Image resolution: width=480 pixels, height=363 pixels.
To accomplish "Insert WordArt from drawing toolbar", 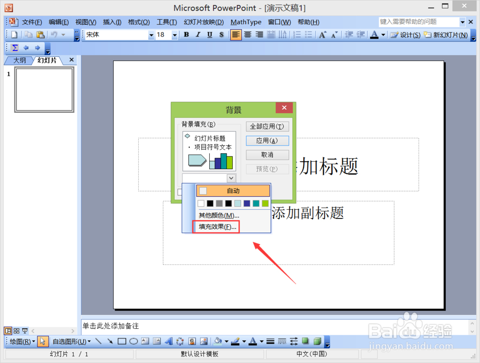I will (x=168, y=341).
